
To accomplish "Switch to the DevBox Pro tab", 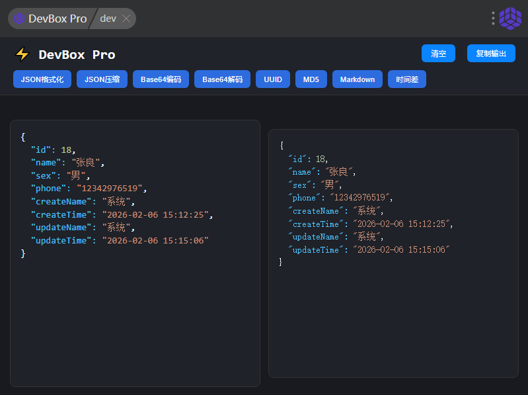I will tap(57, 19).
